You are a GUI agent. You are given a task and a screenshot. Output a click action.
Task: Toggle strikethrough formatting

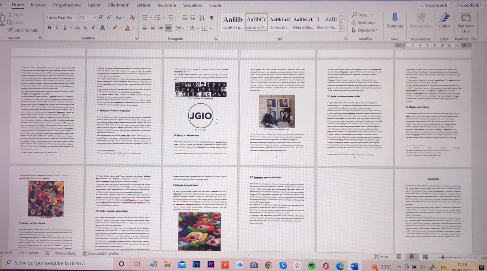pos(77,27)
